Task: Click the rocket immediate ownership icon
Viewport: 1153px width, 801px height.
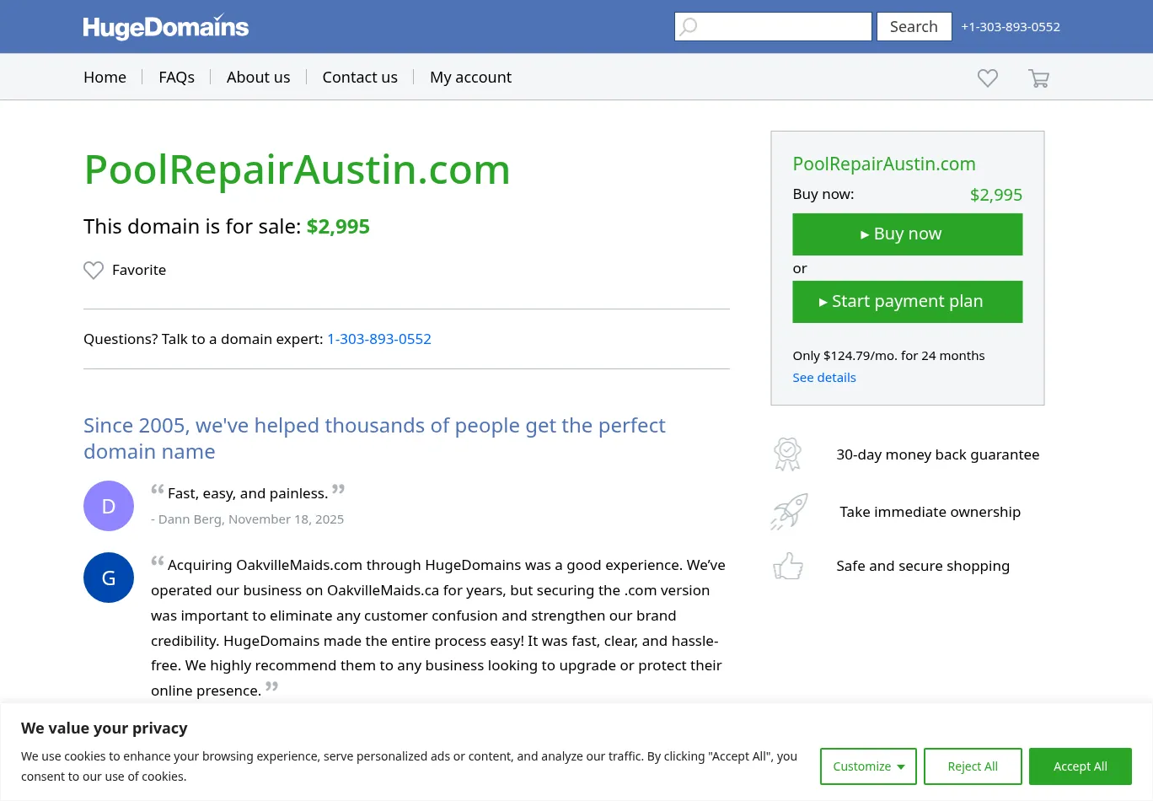Action: tap(789, 512)
